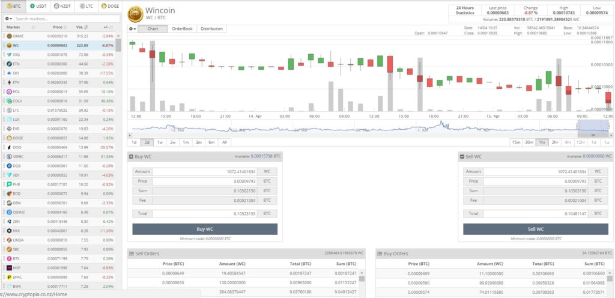
Task: Select the XBY coin icon
Action: click(x=9, y=175)
